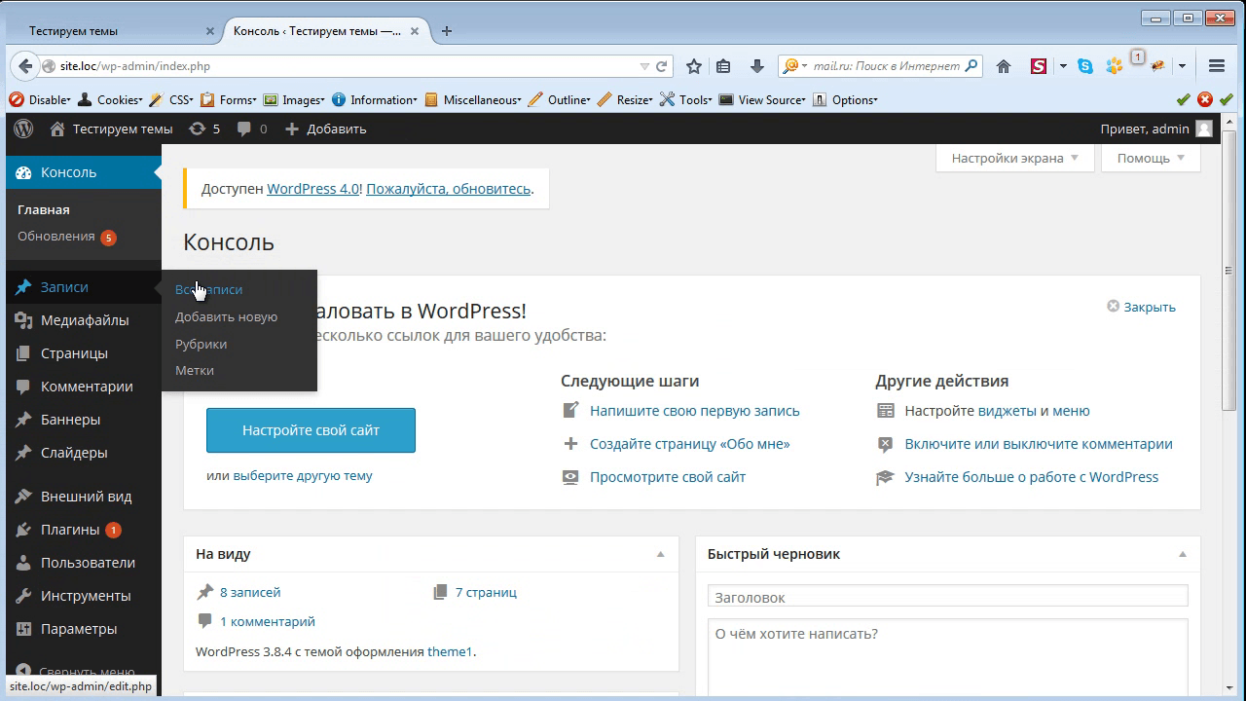Open the comments bubble showing 0 in admin bar
This screenshot has width=1246, height=701.
pyautogui.click(x=252, y=129)
